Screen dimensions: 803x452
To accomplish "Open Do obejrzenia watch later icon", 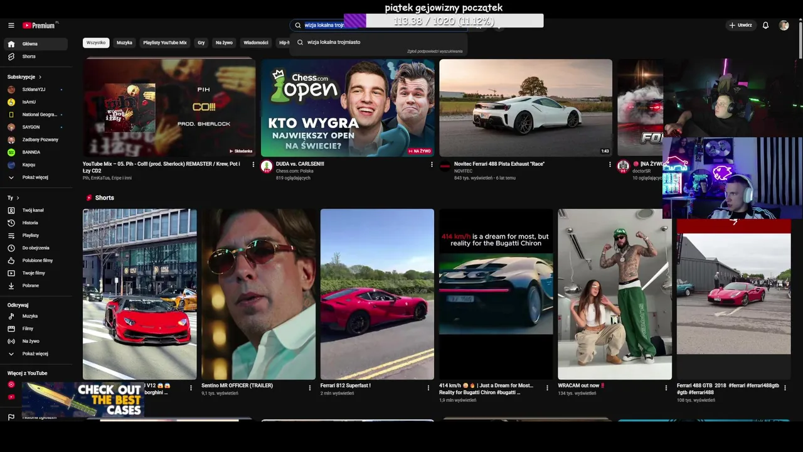I will pos(11,248).
